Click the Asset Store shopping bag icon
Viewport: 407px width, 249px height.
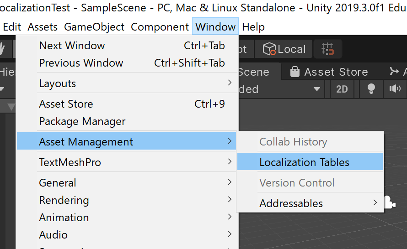click(294, 72)
